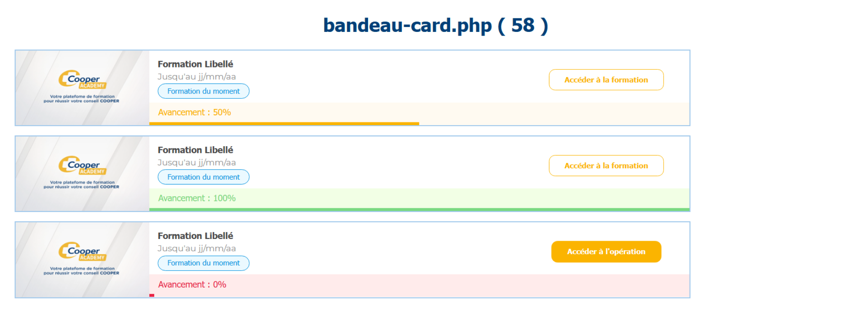Click "Jusqu'au jj/mm/aa" date on the 50% card

coord(197,76)
